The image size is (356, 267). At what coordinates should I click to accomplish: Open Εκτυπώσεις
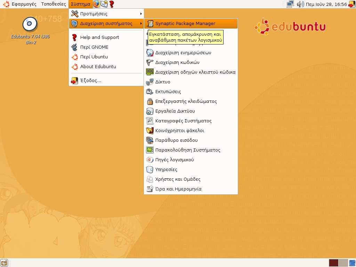click(x=191, y=92)
